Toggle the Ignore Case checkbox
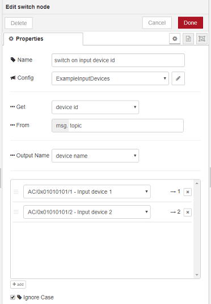This screenshot has width=211, height=304. click(x=13, y=297)
